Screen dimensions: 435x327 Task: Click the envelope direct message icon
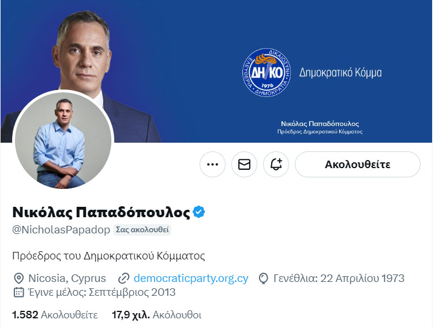244,165
